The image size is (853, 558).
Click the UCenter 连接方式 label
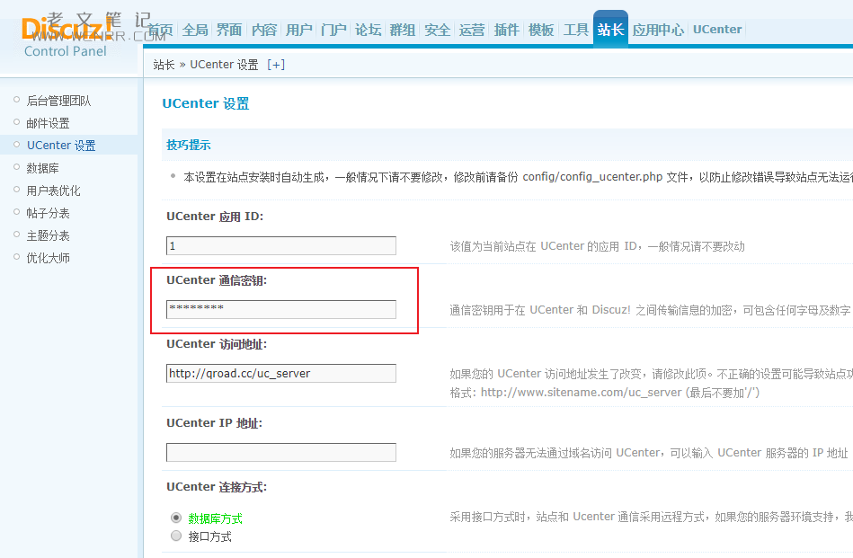click(217, 487)
